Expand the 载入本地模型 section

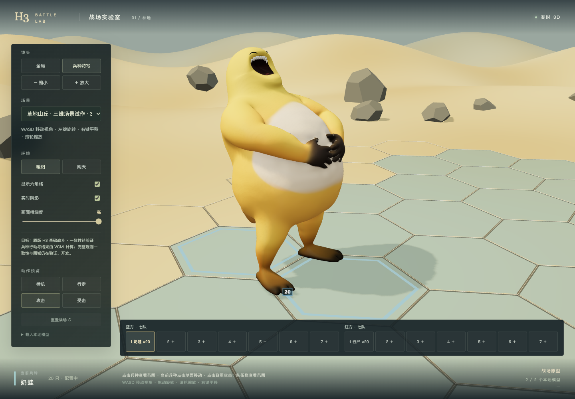pyautogui.click(x=35, y=335)
